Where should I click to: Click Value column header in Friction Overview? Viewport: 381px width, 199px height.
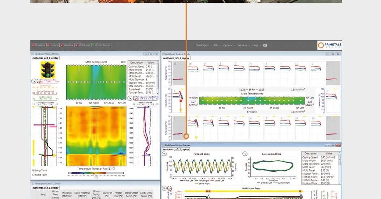coord(329,153)
